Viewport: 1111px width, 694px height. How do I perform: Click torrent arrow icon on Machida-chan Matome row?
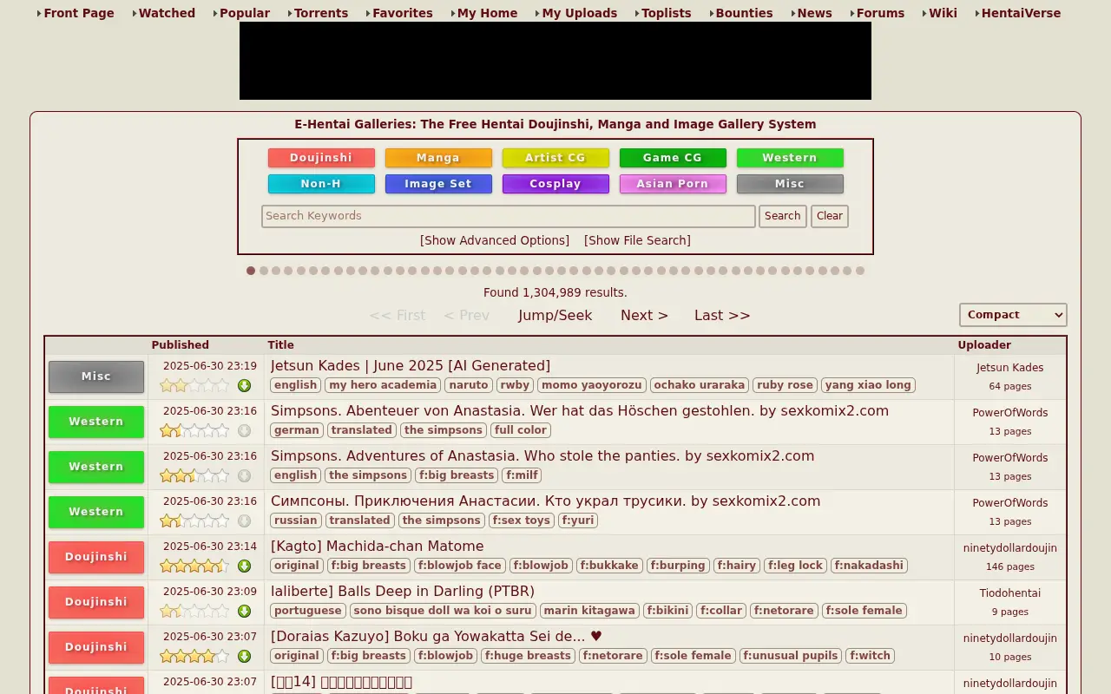coord(244,566)
